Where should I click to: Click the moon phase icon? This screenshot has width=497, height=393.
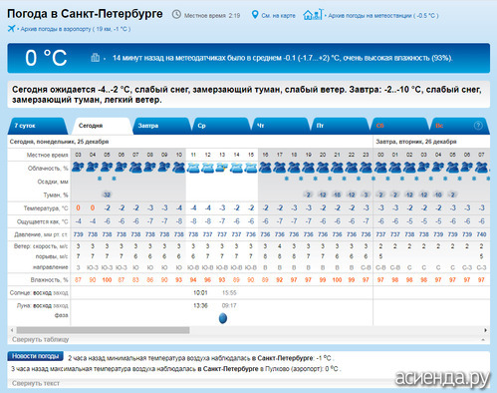[223, 318]
